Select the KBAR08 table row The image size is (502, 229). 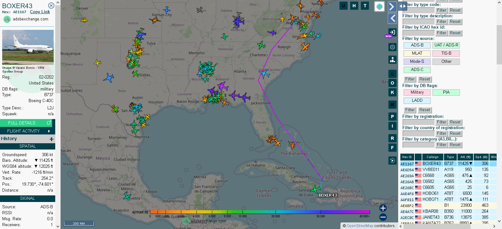(x=448, y=211)
